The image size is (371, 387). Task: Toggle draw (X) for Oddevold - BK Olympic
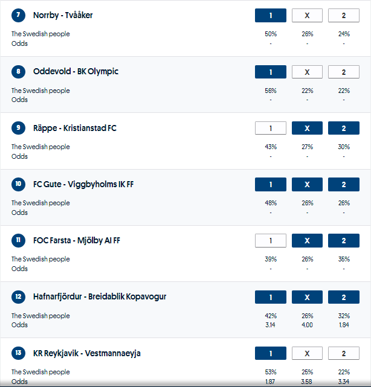click(307, 72)
